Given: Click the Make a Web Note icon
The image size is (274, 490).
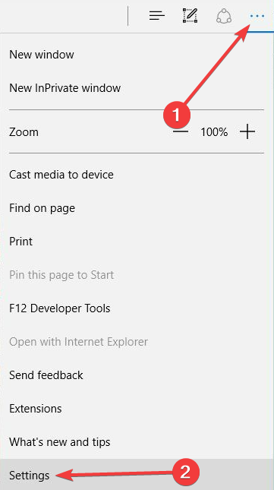Looking at the screenshot, I should pos(190,15).
